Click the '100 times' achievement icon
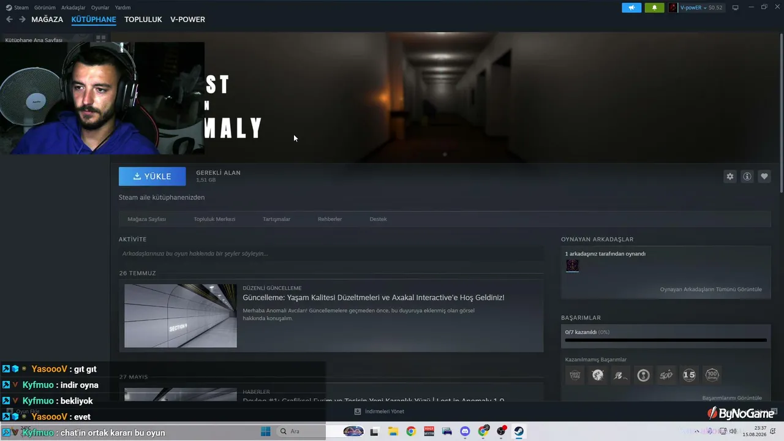This screenshot has height=441, width=784. (712, 375)
